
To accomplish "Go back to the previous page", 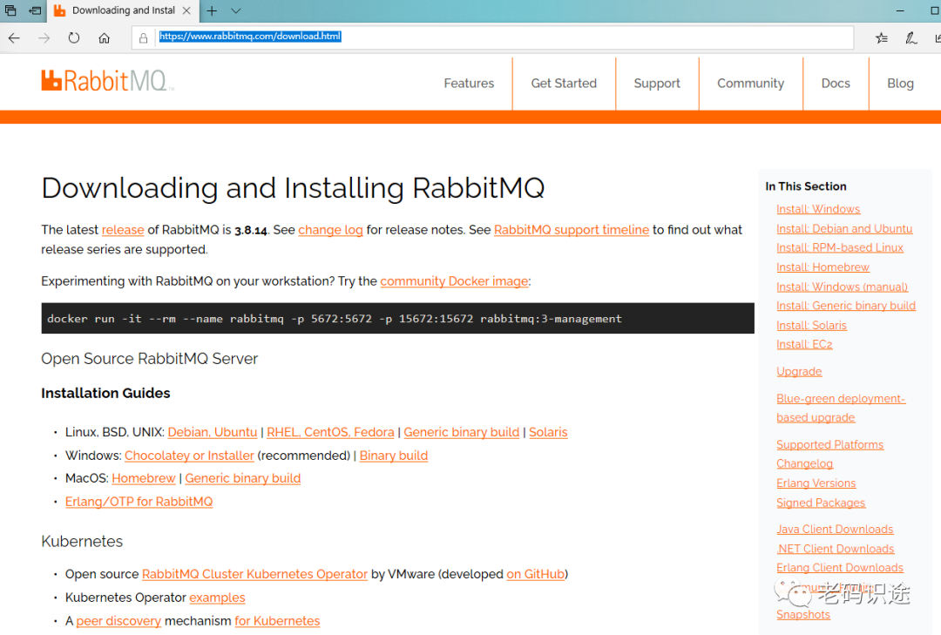I will click(15, 37).
